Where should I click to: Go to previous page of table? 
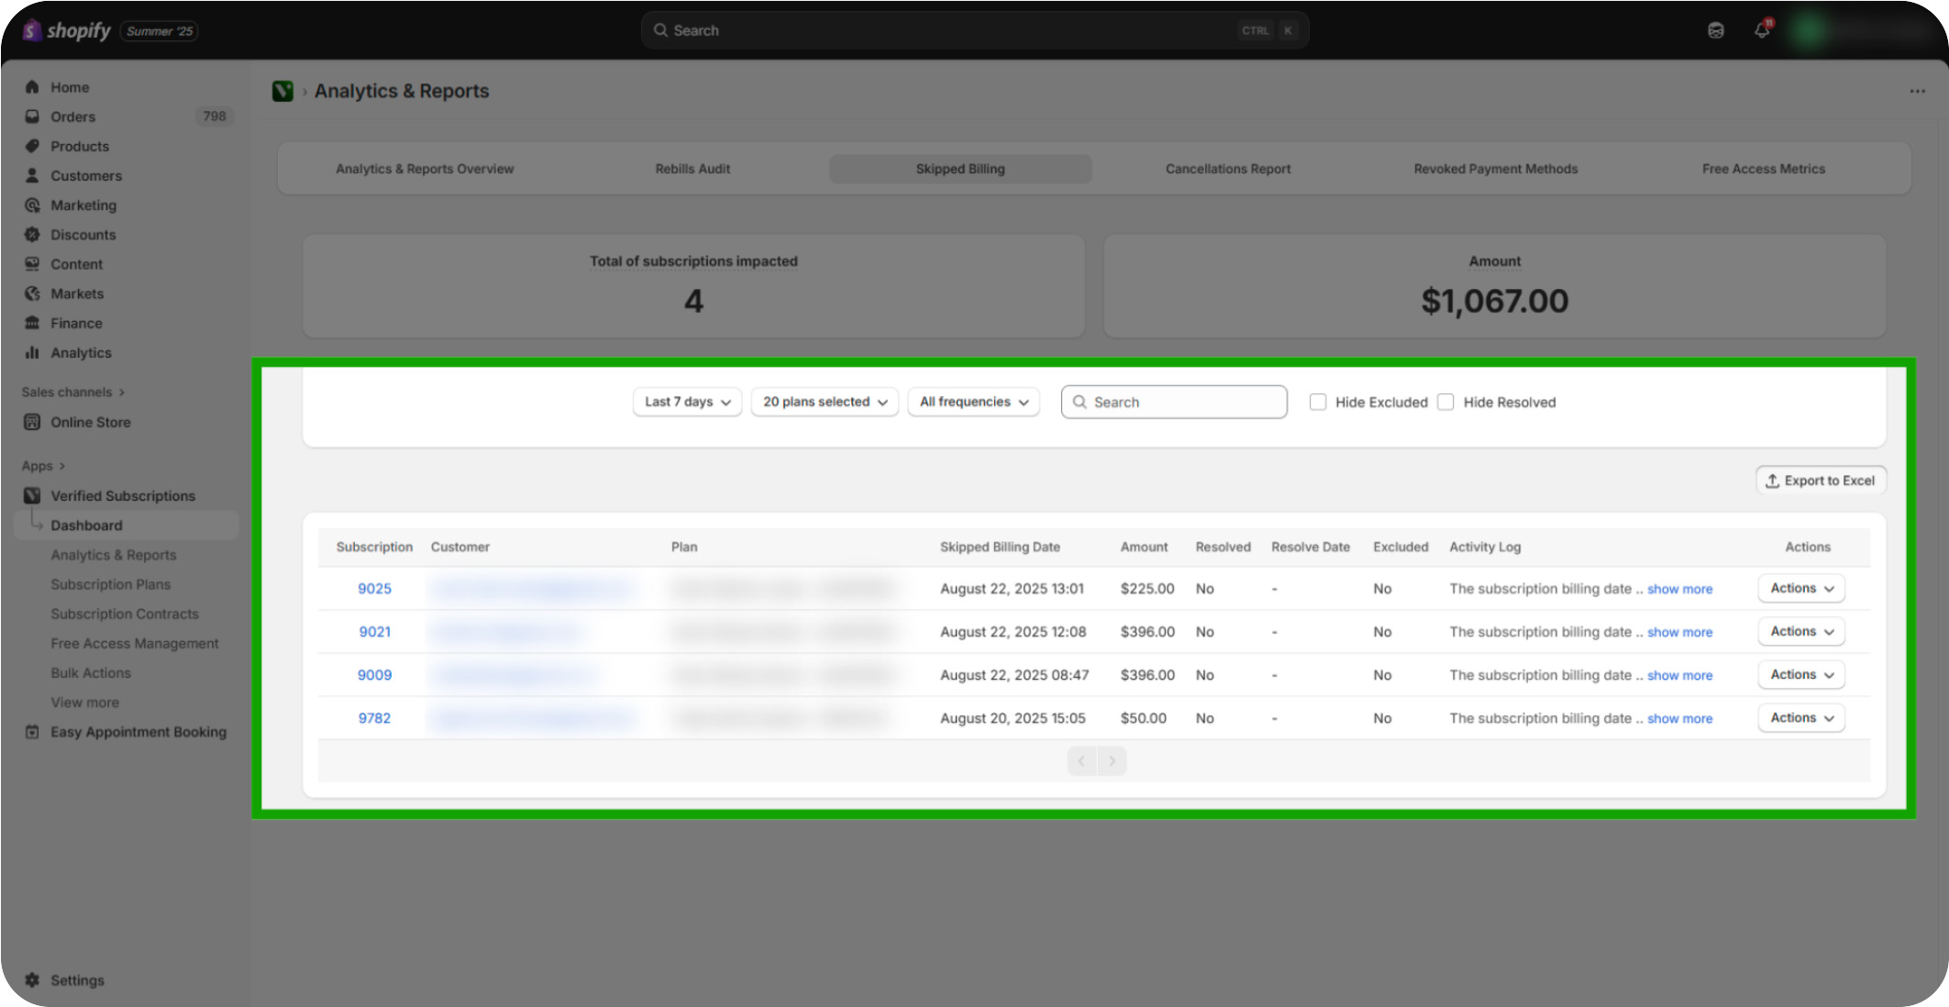coord(1082,761)
